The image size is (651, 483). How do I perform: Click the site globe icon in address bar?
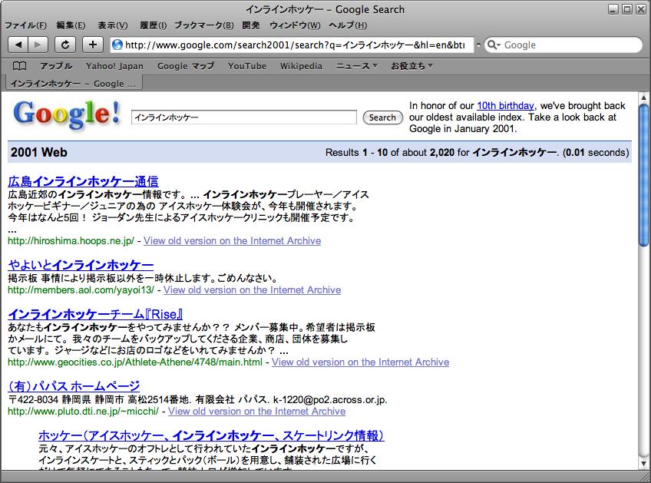(117, 45)
